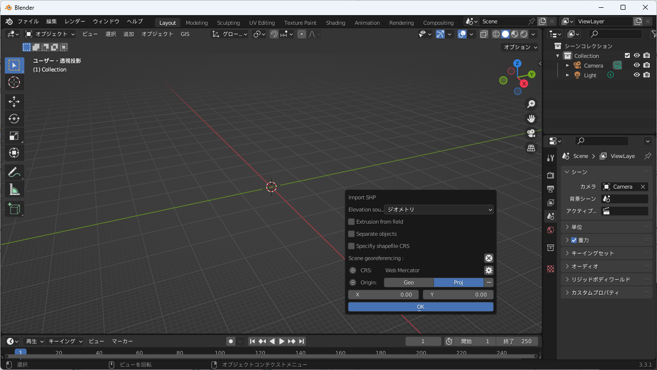The image size is (657, 370).
Task: Hide Camera in viewport via eye icon
Action: coord(637,66)
